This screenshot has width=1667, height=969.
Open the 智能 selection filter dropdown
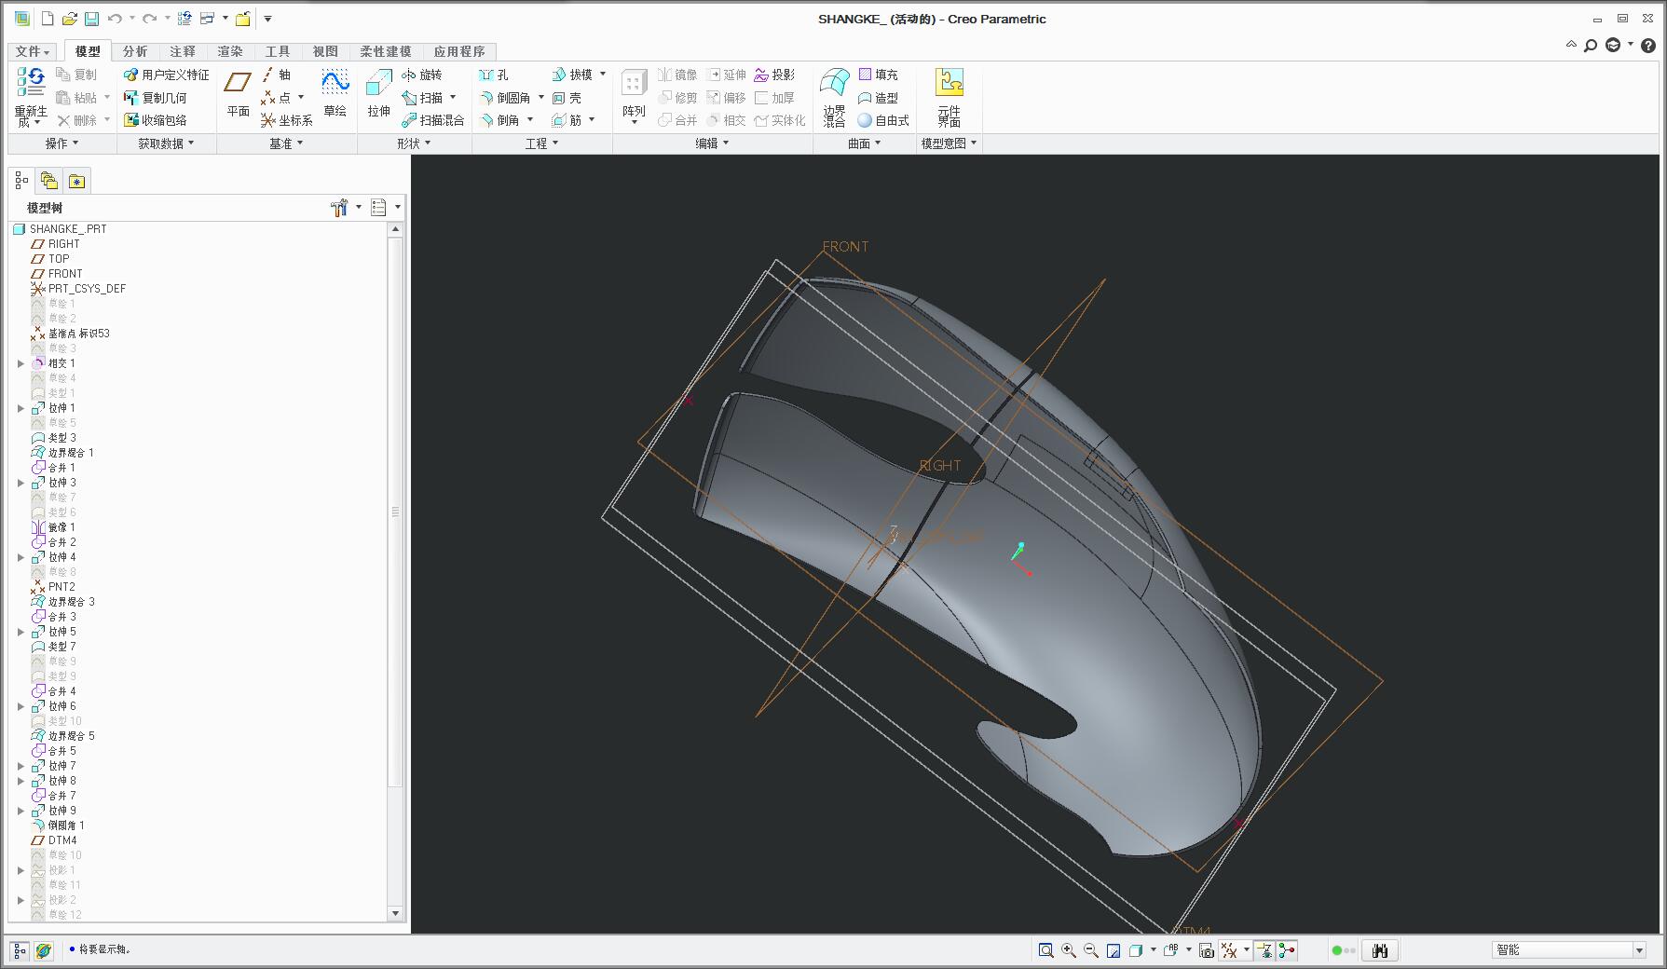click(1639, 950)
